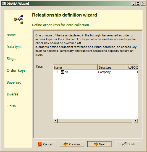Click the checkmark icon on Finish button
The image size is (147, 152).
[x=124, y=144]
